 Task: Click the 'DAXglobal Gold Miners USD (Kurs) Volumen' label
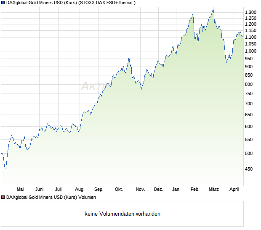51,198
